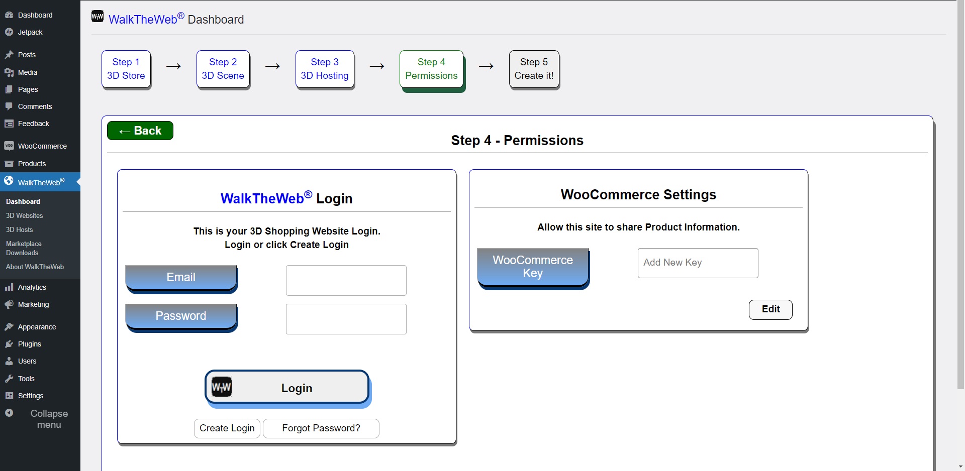This screenshot has width=965, height=471.
Task: Click the Posts pin icon
Action: click(x=9, y=55)
